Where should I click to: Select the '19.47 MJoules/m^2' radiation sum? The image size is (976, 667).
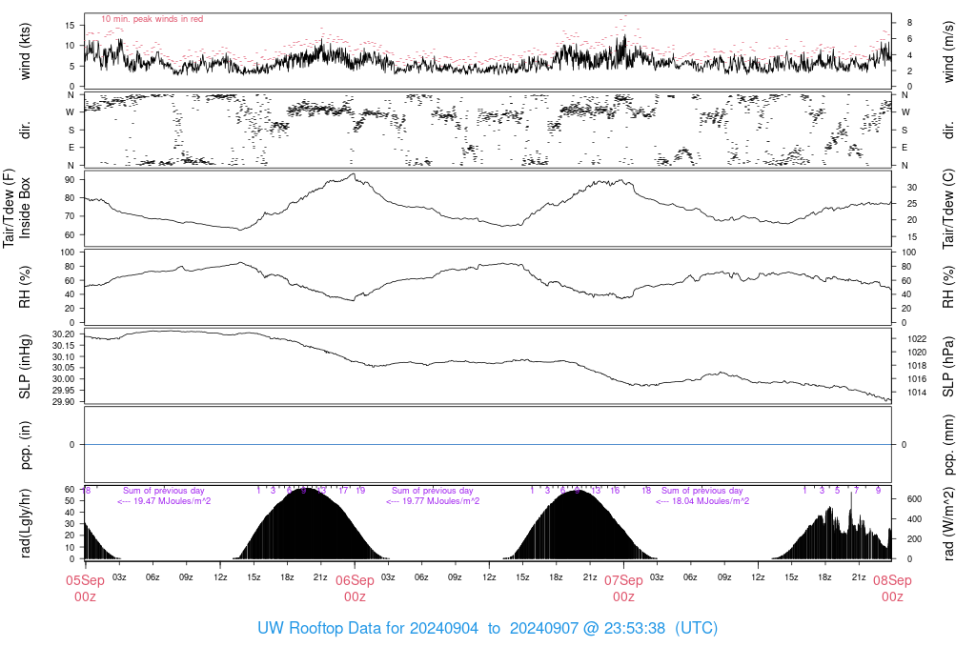(x=173, y=501)
